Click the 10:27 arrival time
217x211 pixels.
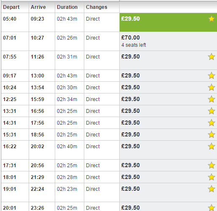(x=38, y=38)
